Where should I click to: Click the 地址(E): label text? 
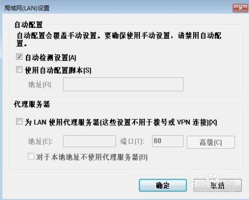(x=40, y=142)
